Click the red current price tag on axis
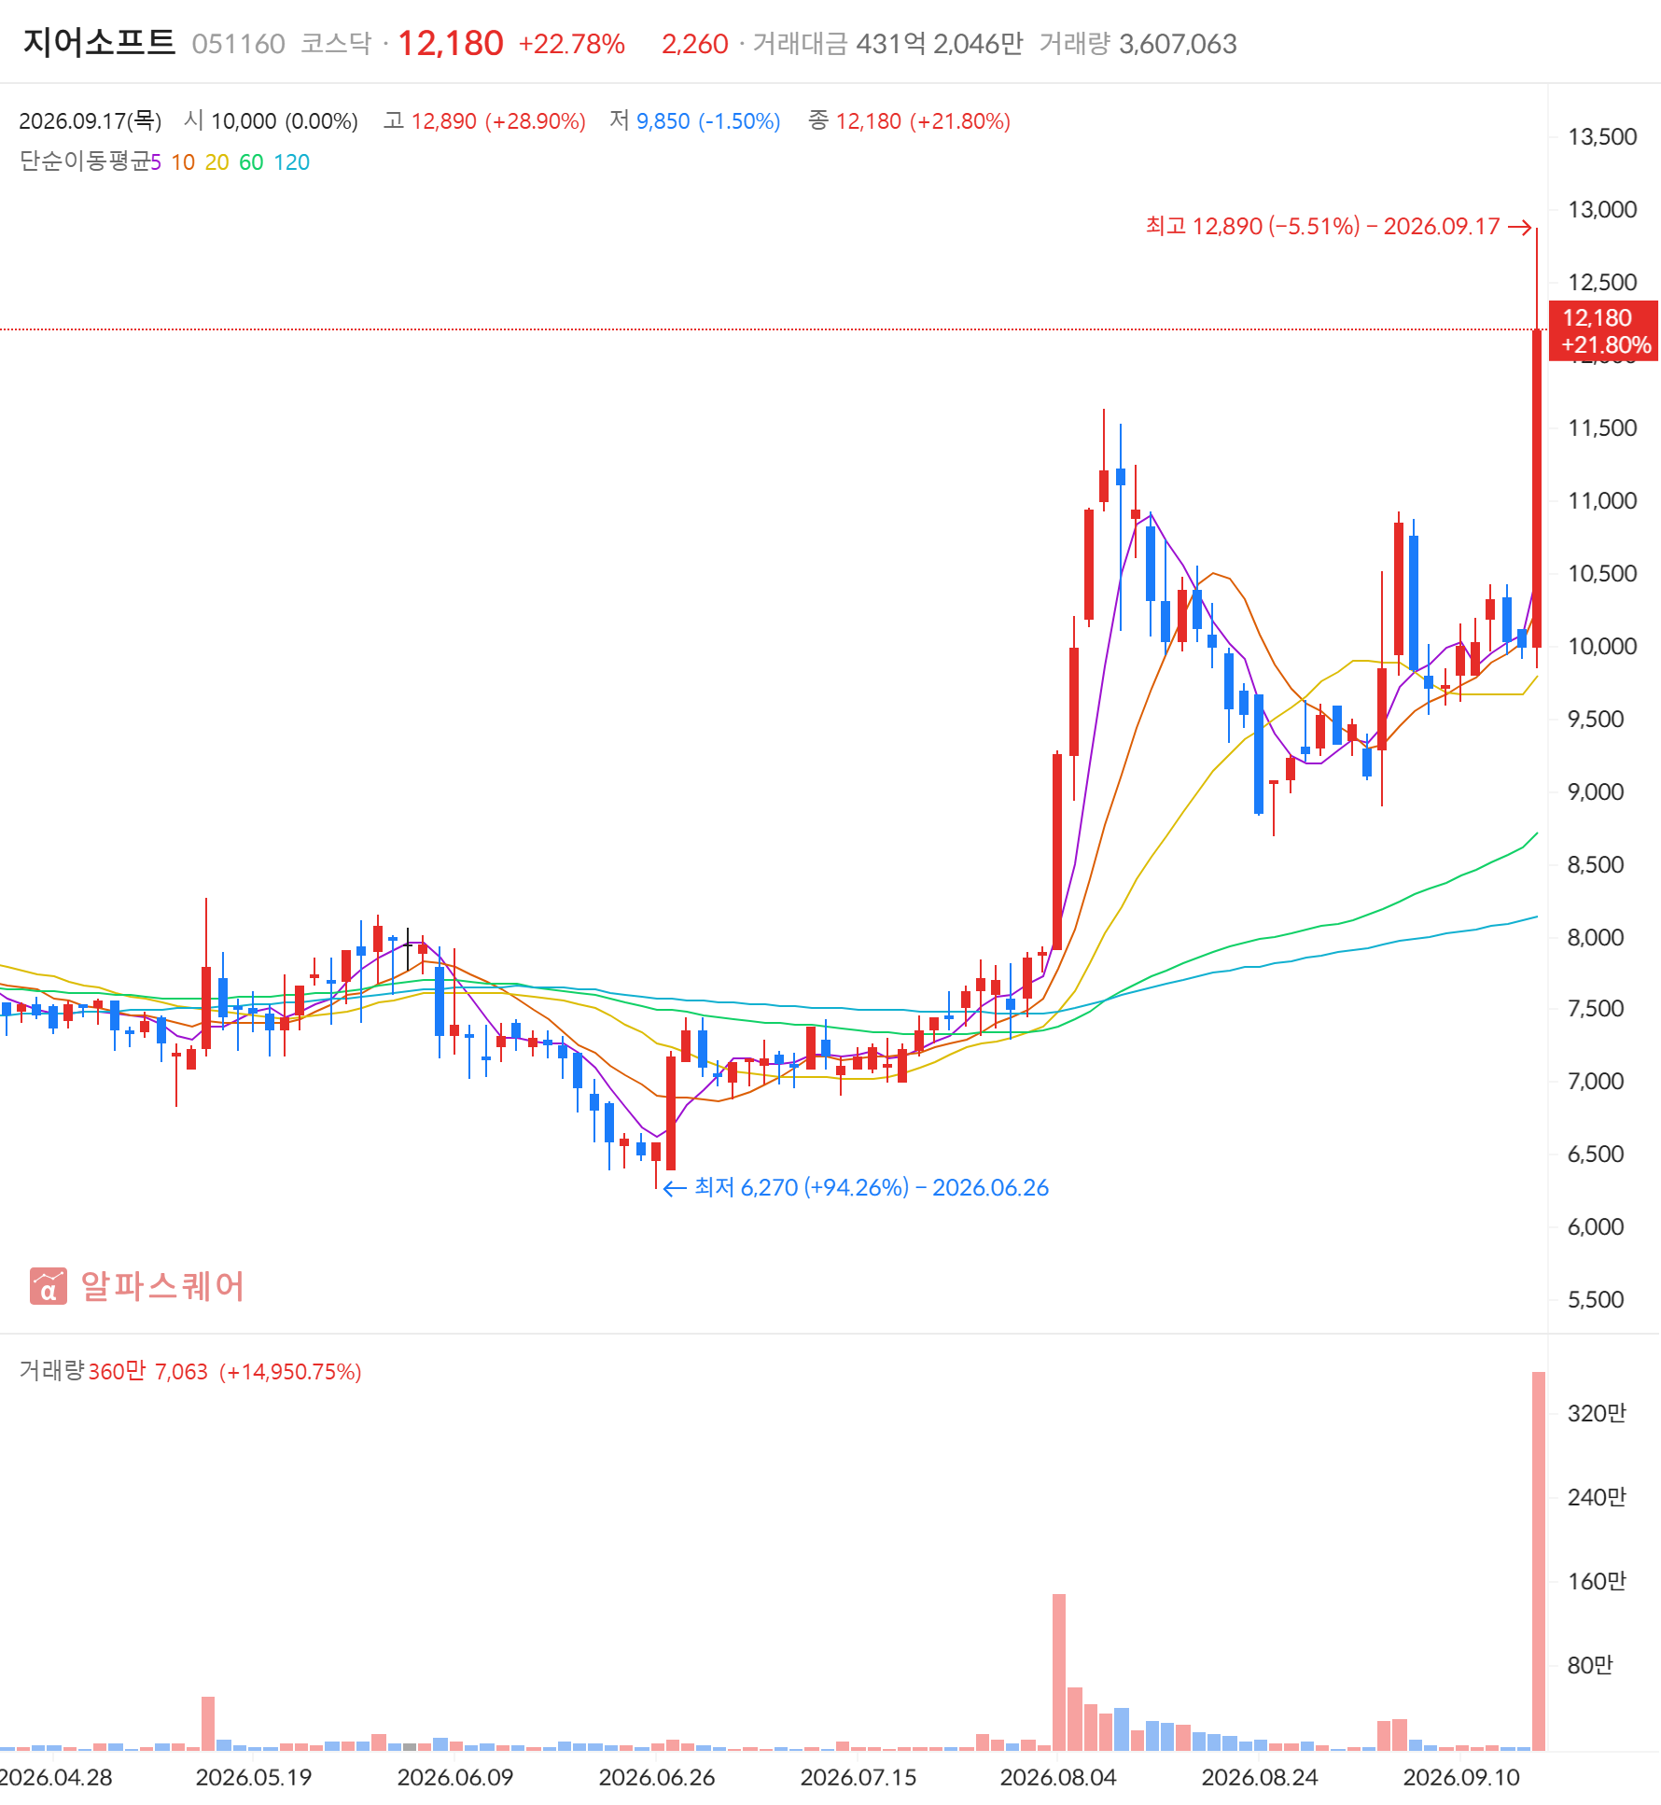This screenshot has height=1805, width=1661. (x=1603, y=330)
